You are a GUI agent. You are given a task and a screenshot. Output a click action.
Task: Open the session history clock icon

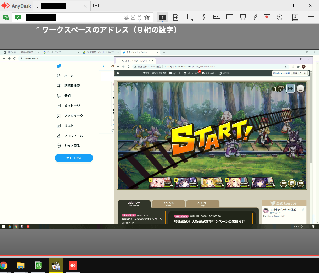click(x=280, y=17)
